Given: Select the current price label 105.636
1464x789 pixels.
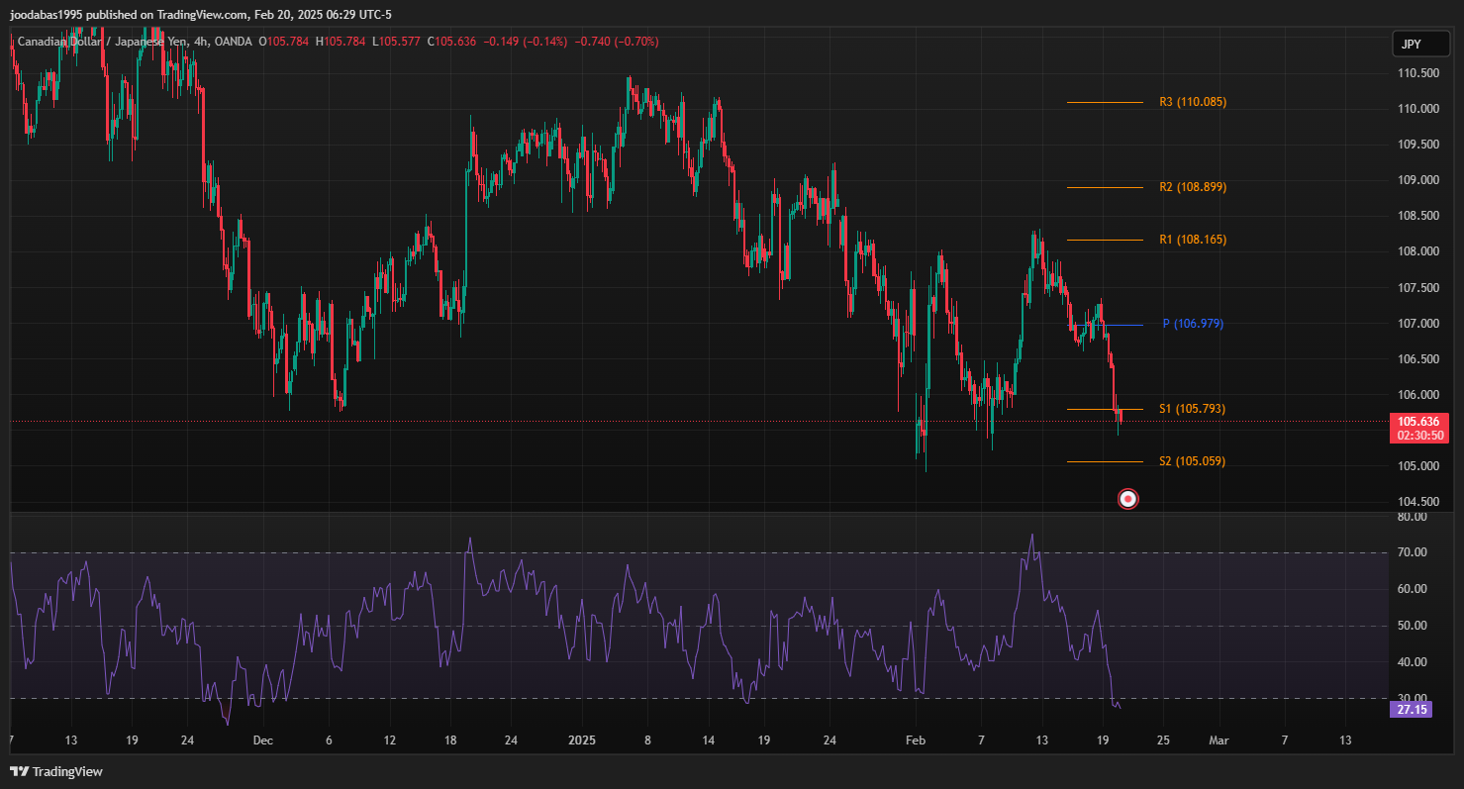Looking at the screenshot, I should point(1417,422).
